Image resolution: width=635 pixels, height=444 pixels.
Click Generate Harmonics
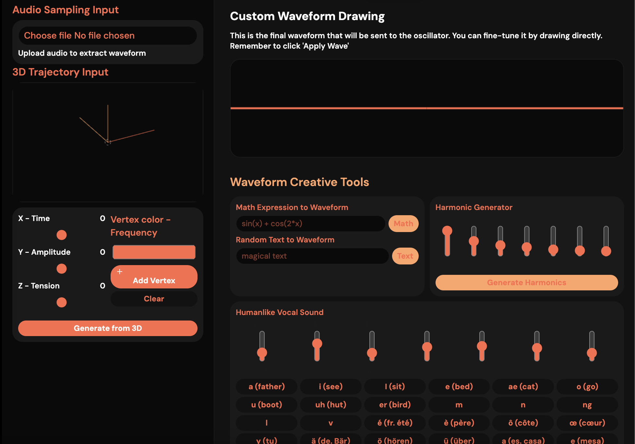tap(526, 282)
